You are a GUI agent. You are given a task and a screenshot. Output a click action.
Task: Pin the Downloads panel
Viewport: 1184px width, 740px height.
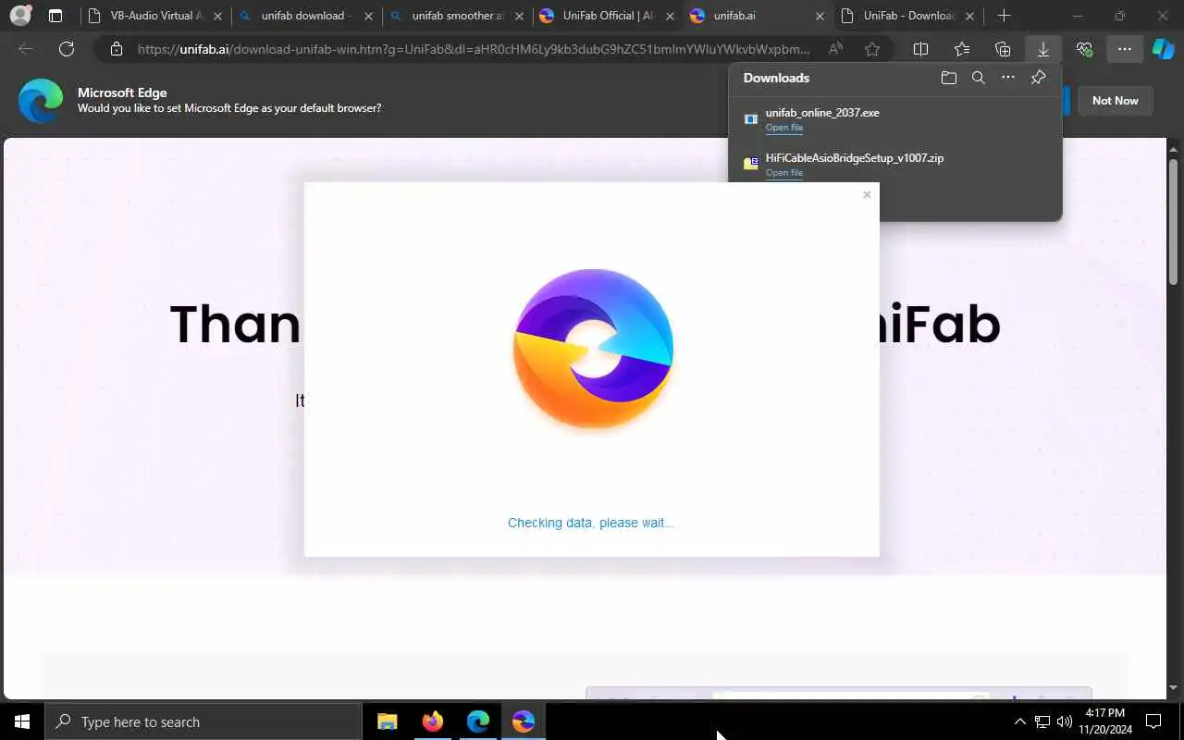click(x=1038, y=78)
